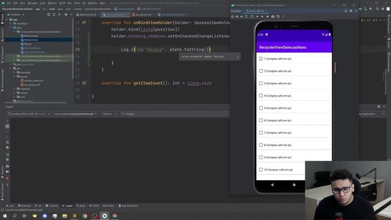Click emulator panel settings gear icon

pyautogui.click(x=351, y=11)
